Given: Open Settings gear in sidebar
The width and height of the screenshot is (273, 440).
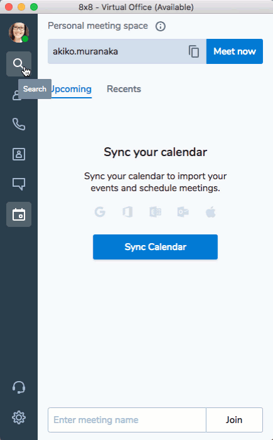Looking at the screenshot, I should coord(19,417).
